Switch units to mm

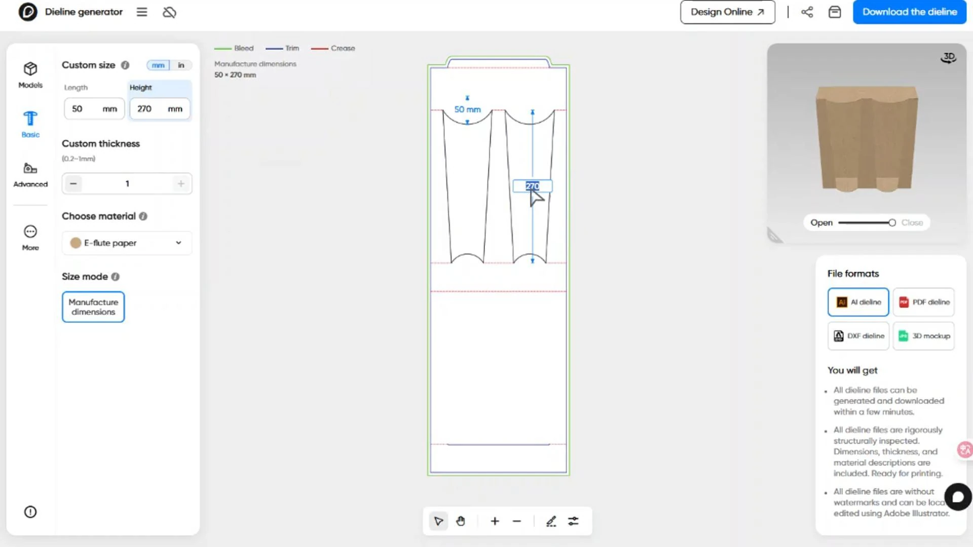coord(158,65)
